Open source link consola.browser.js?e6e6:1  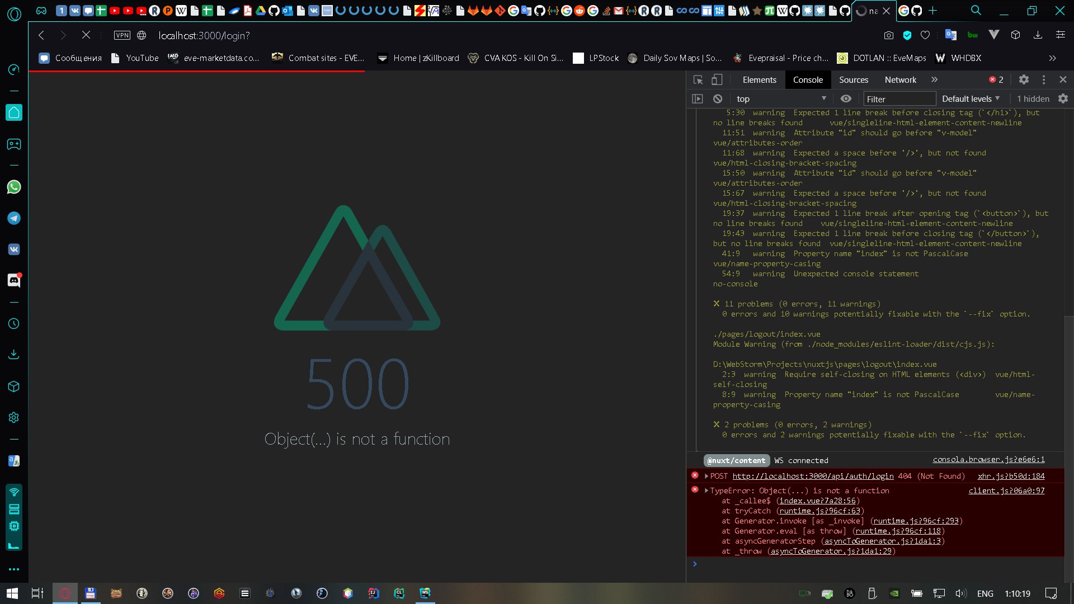(x=988, y=460)
